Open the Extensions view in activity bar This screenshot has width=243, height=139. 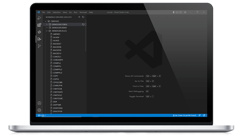tap(39, 25)
